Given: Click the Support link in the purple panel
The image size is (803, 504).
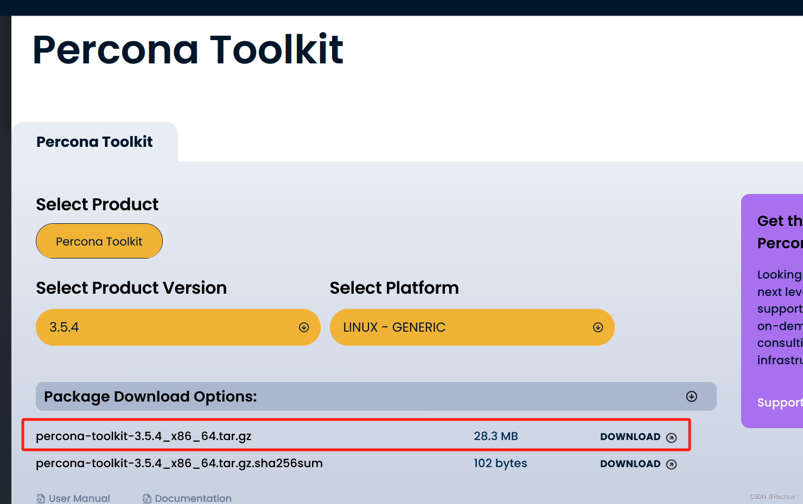Looking at the screenshot, I should coord(780,403).
